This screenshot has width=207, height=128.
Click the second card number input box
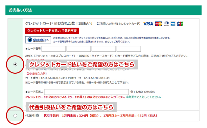[79, 49]
